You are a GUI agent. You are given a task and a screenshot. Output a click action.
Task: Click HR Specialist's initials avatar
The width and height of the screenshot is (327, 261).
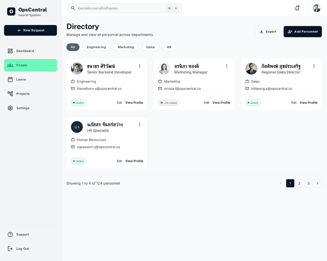77,127
